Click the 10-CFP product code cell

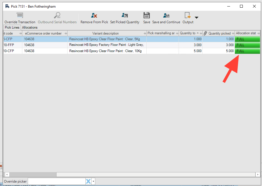pos(13,51)
